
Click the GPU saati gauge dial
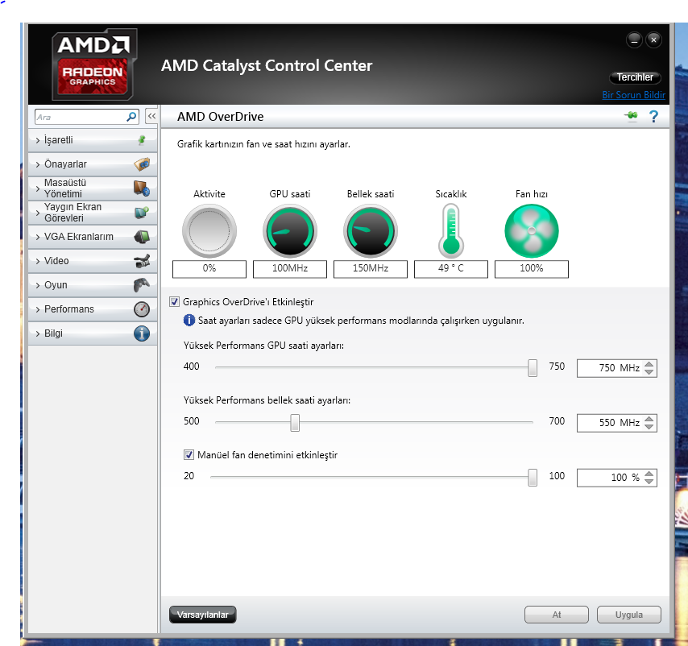click(290, 230)
